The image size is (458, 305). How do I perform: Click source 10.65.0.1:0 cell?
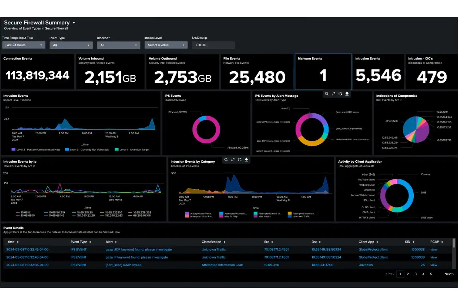click(271, 265)
